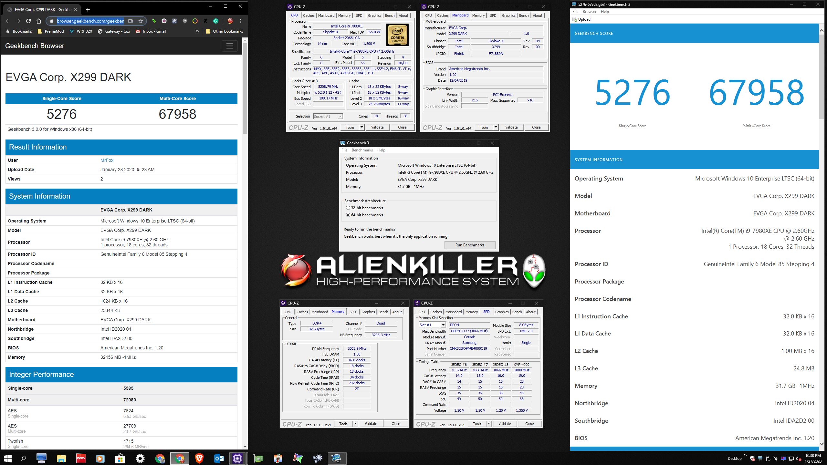827x465 pixels.
Task: Launch Nero from the taskbar
Action: click(81, 458)
